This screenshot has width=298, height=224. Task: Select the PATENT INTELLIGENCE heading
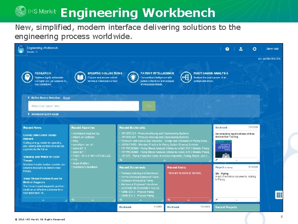[157, 73]
